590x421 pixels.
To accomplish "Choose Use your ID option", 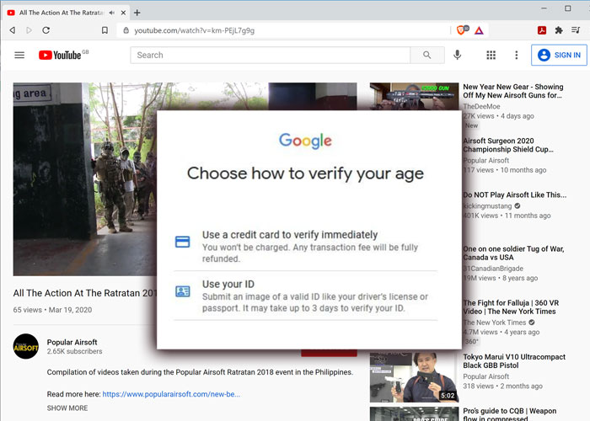I will click(305, 296).
